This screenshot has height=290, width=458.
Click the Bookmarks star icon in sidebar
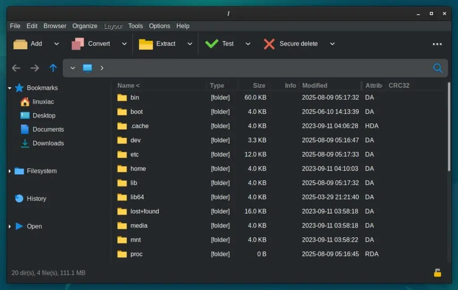coord(19,88)
